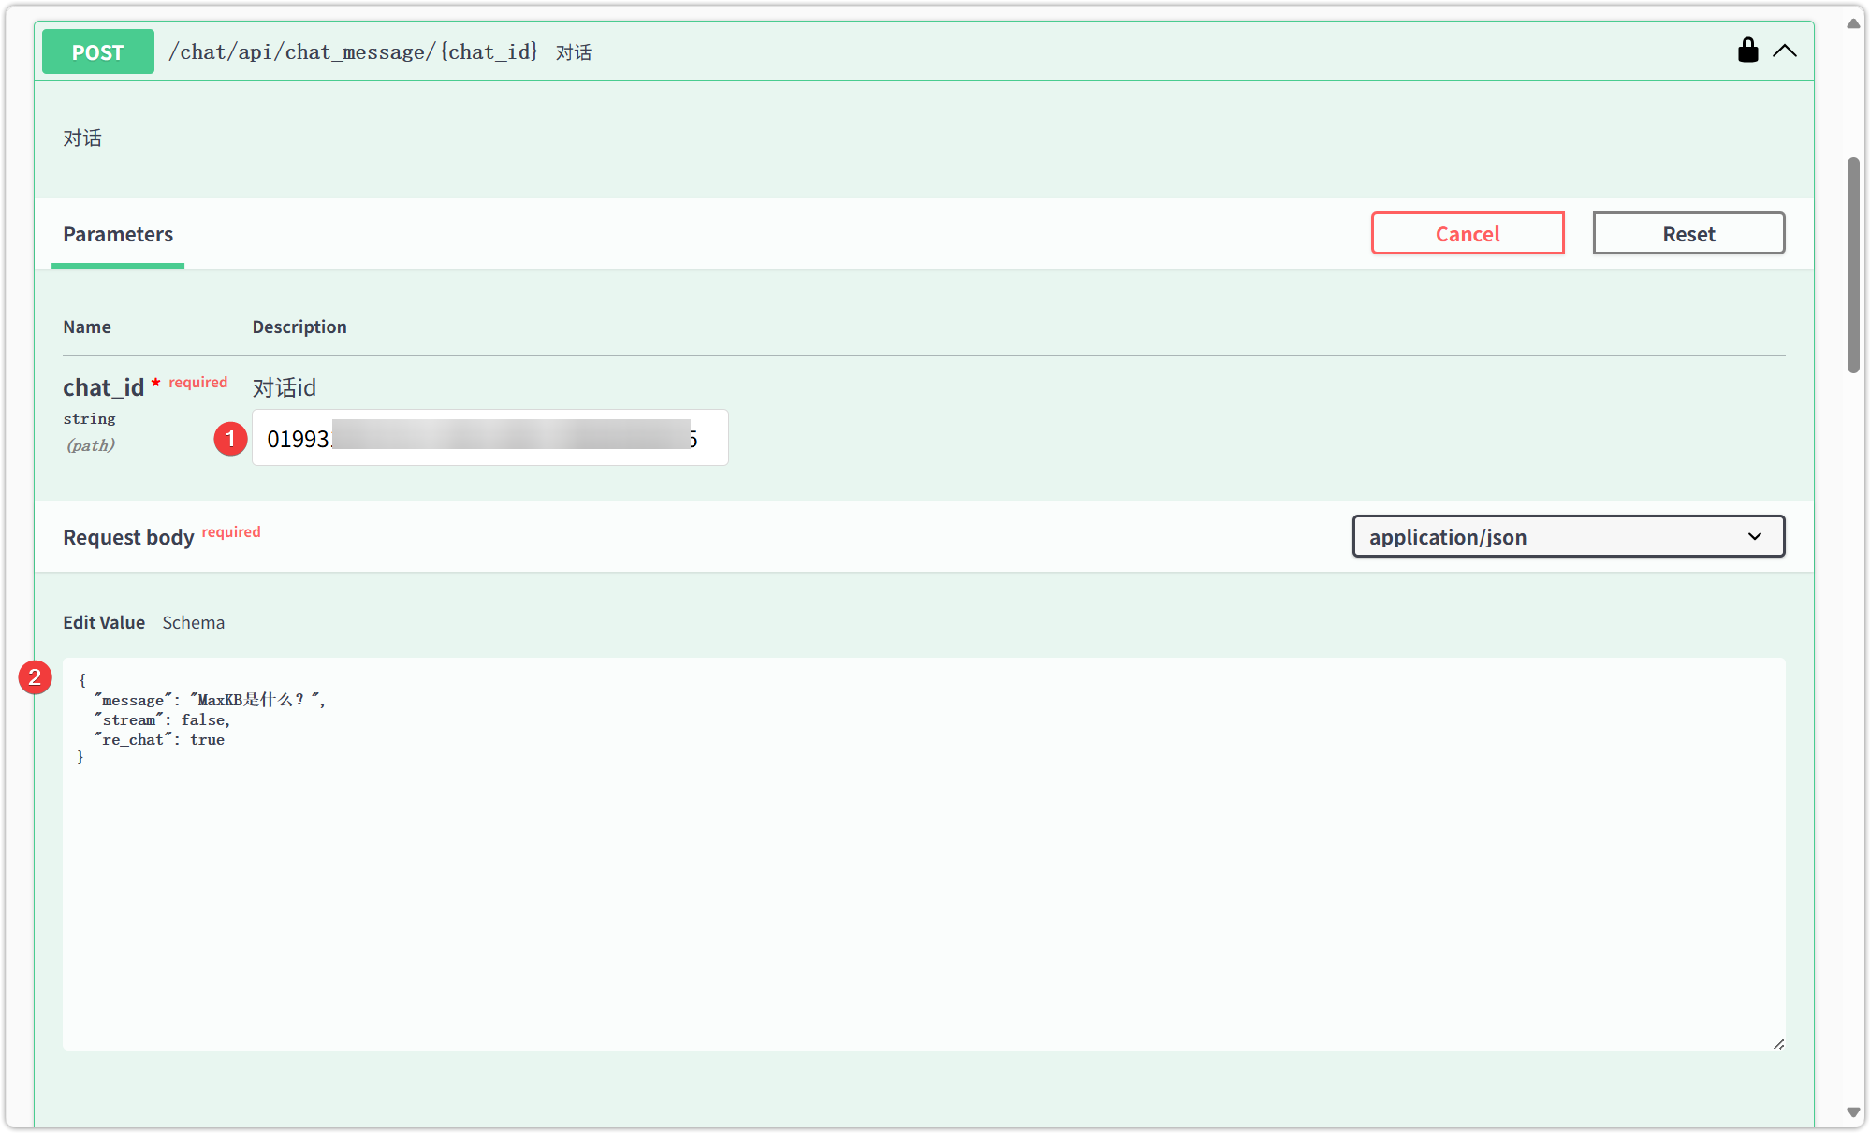Click the dropdown arrow in content type selector
Viewport: 1870px width, 1133px height.
1755,537
